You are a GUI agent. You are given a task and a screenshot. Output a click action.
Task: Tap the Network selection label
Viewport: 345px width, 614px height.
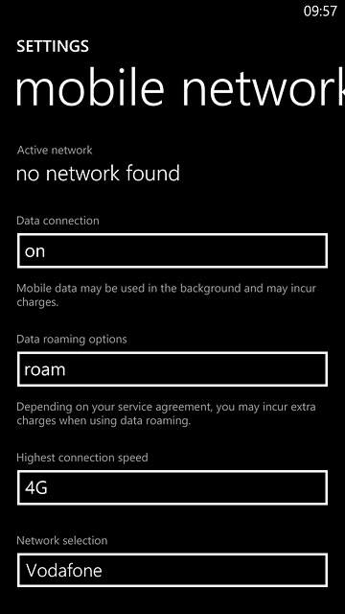coord(61,540)
